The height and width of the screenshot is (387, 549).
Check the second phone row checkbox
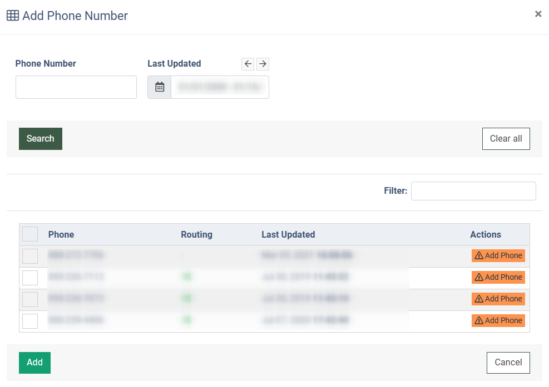(x=30, y=278)
